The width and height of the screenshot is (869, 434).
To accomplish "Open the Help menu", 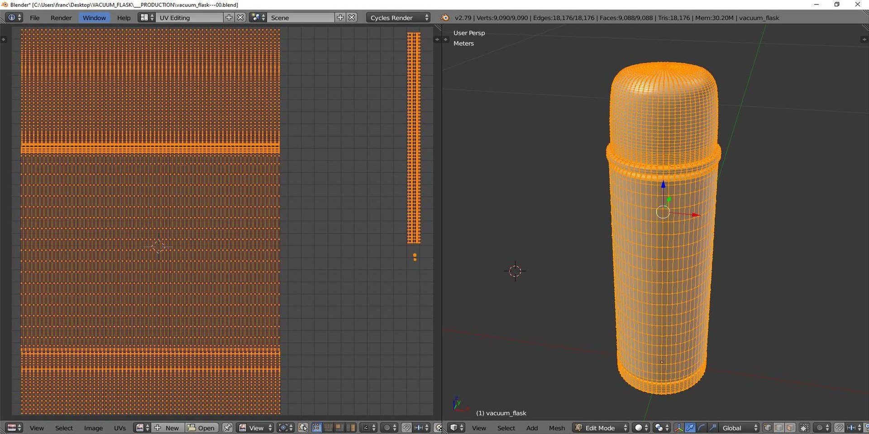I will coord(124,18).
